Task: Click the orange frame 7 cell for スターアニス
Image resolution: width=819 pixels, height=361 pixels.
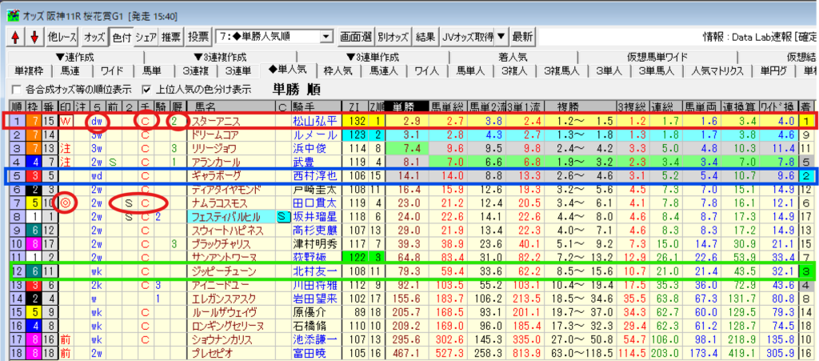Action: (36, 120)
